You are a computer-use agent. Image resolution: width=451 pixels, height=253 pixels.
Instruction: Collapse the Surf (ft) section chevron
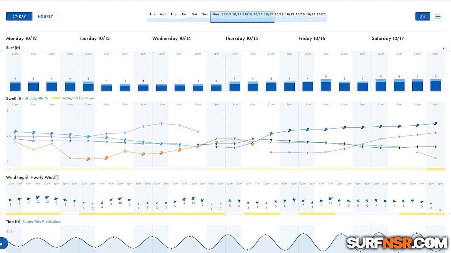(443, 48)
